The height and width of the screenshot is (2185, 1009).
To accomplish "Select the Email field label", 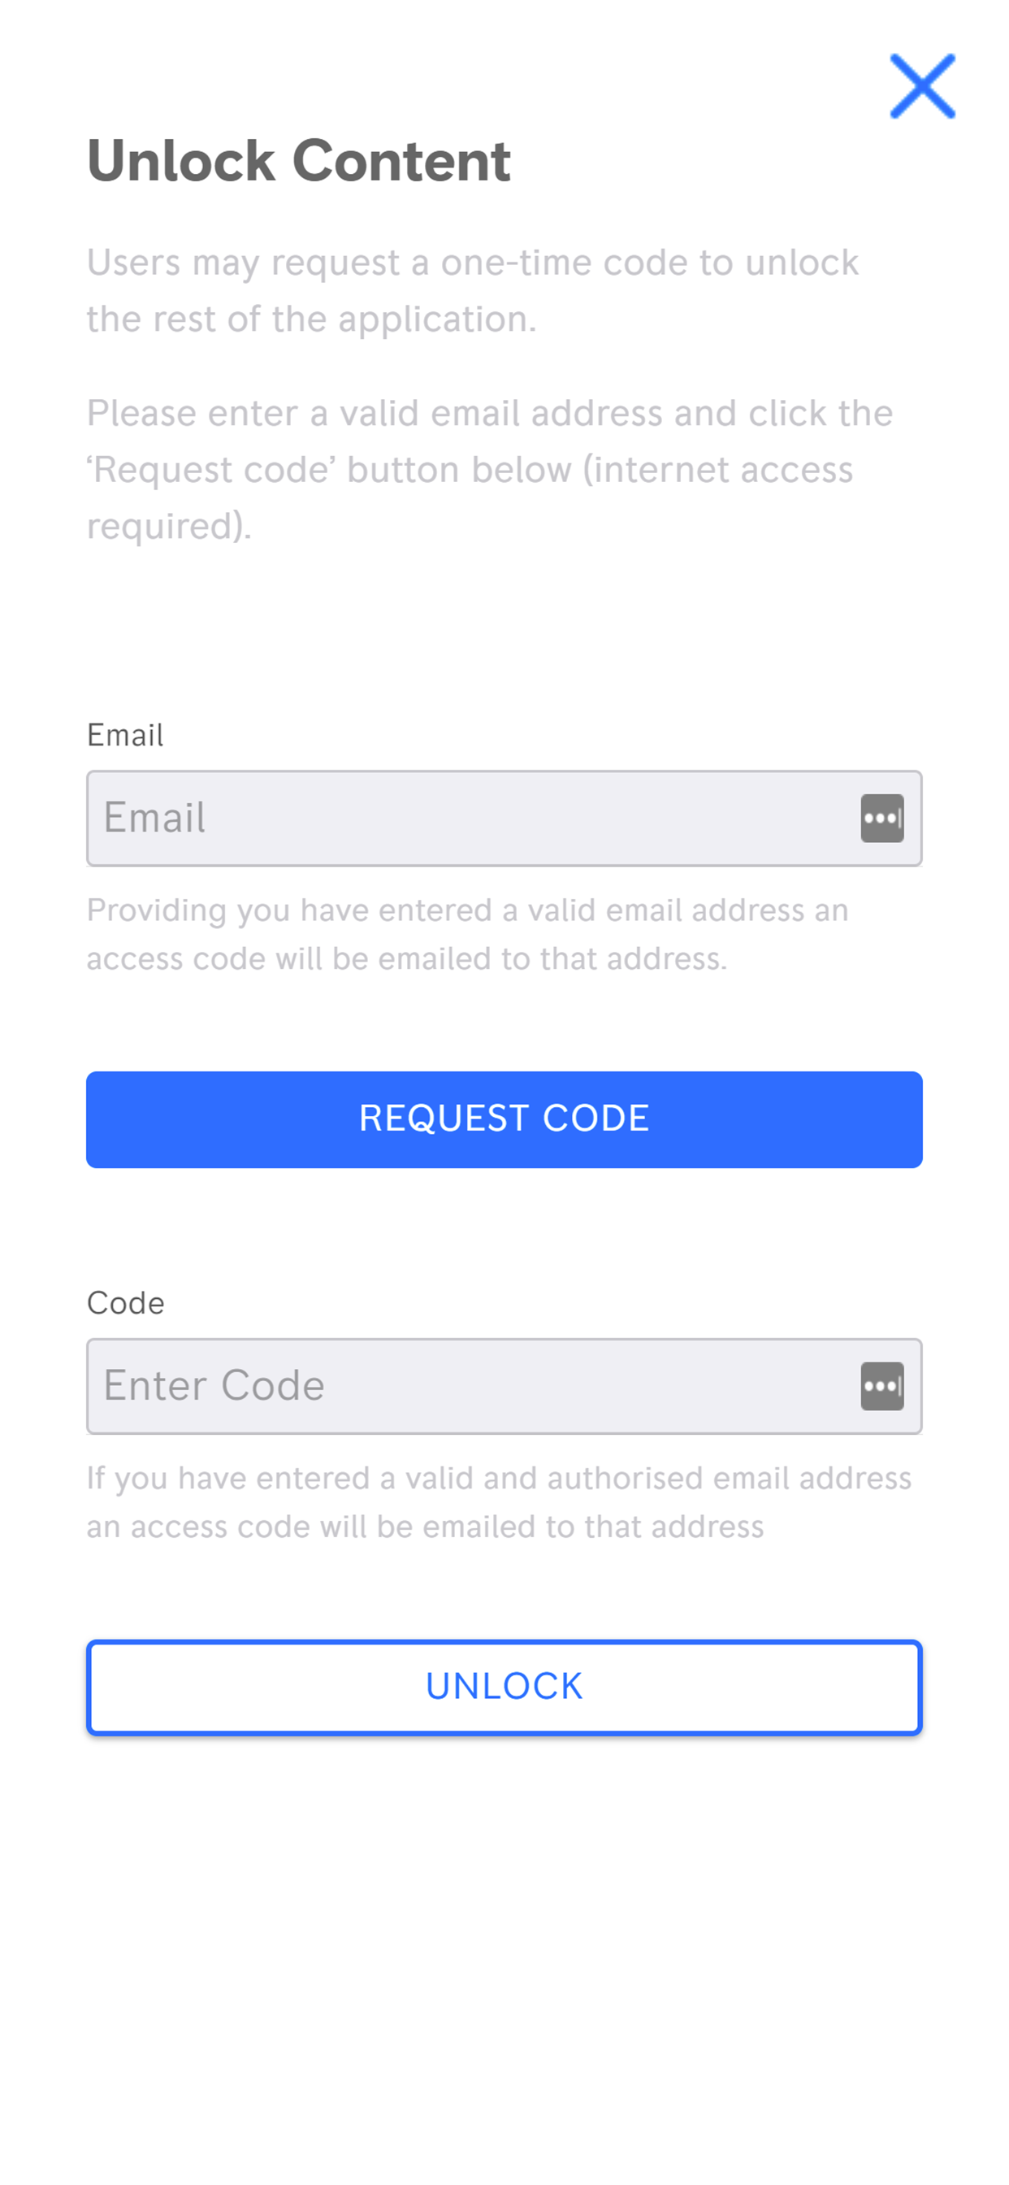I will pyautogui.click(x=124, y=735).
